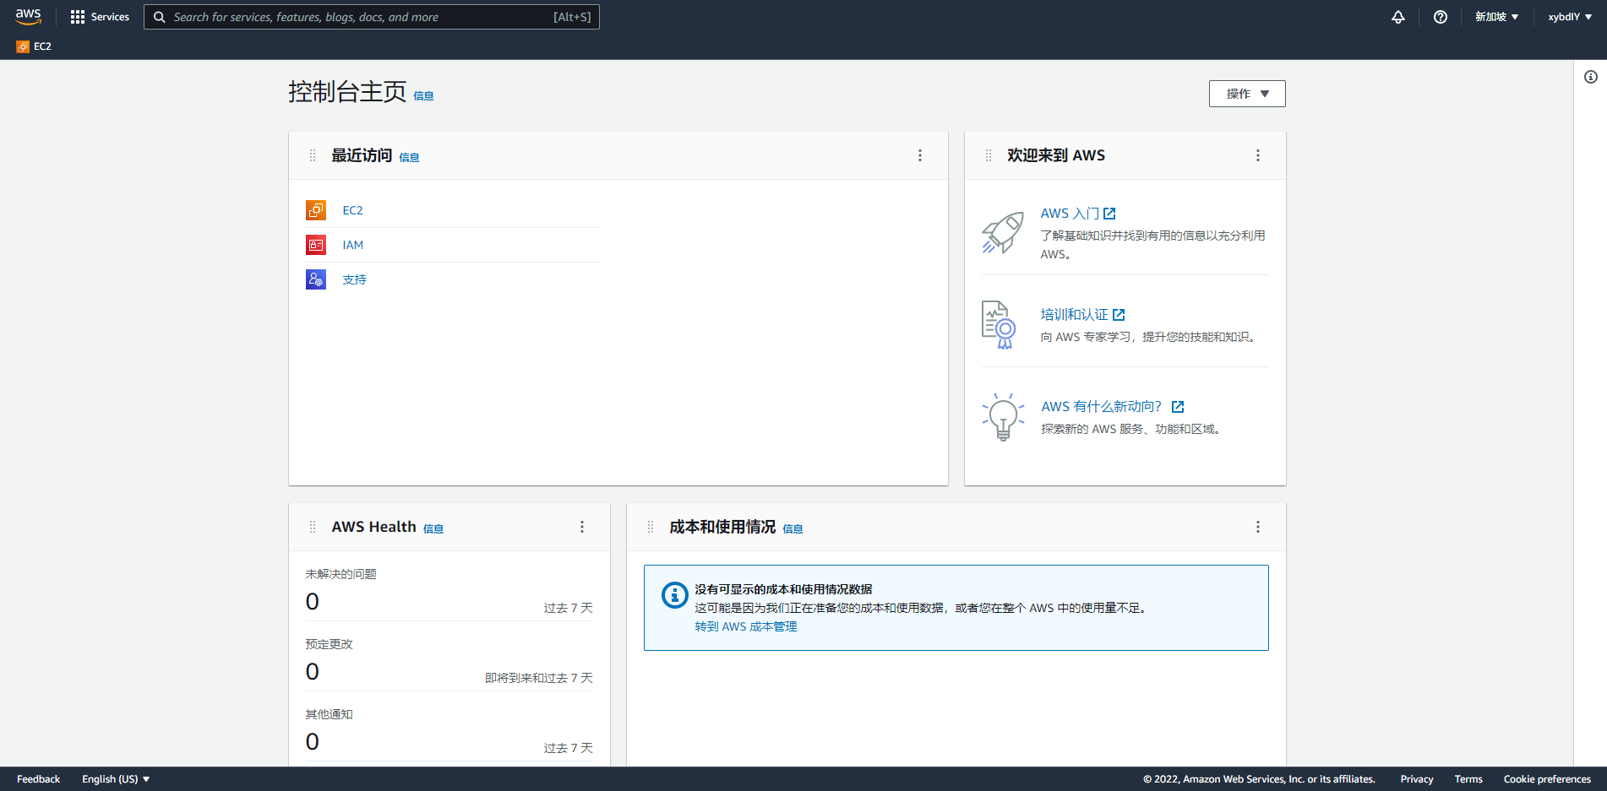Open the 最近访问 widget options menu
The height and width of the screenshot is (791, 1607).
pos(920,155)
